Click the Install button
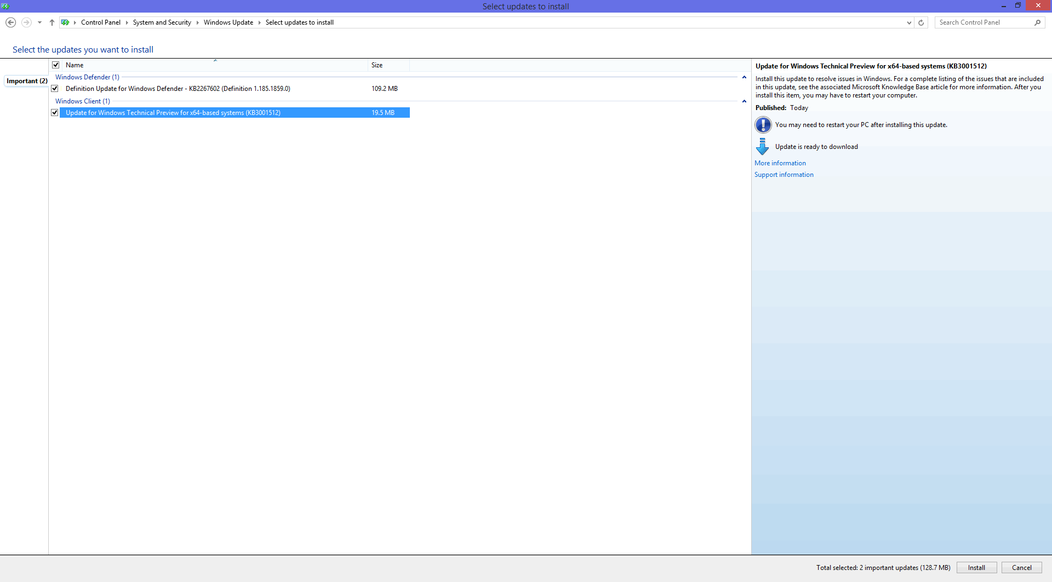 tap(976, 568)
